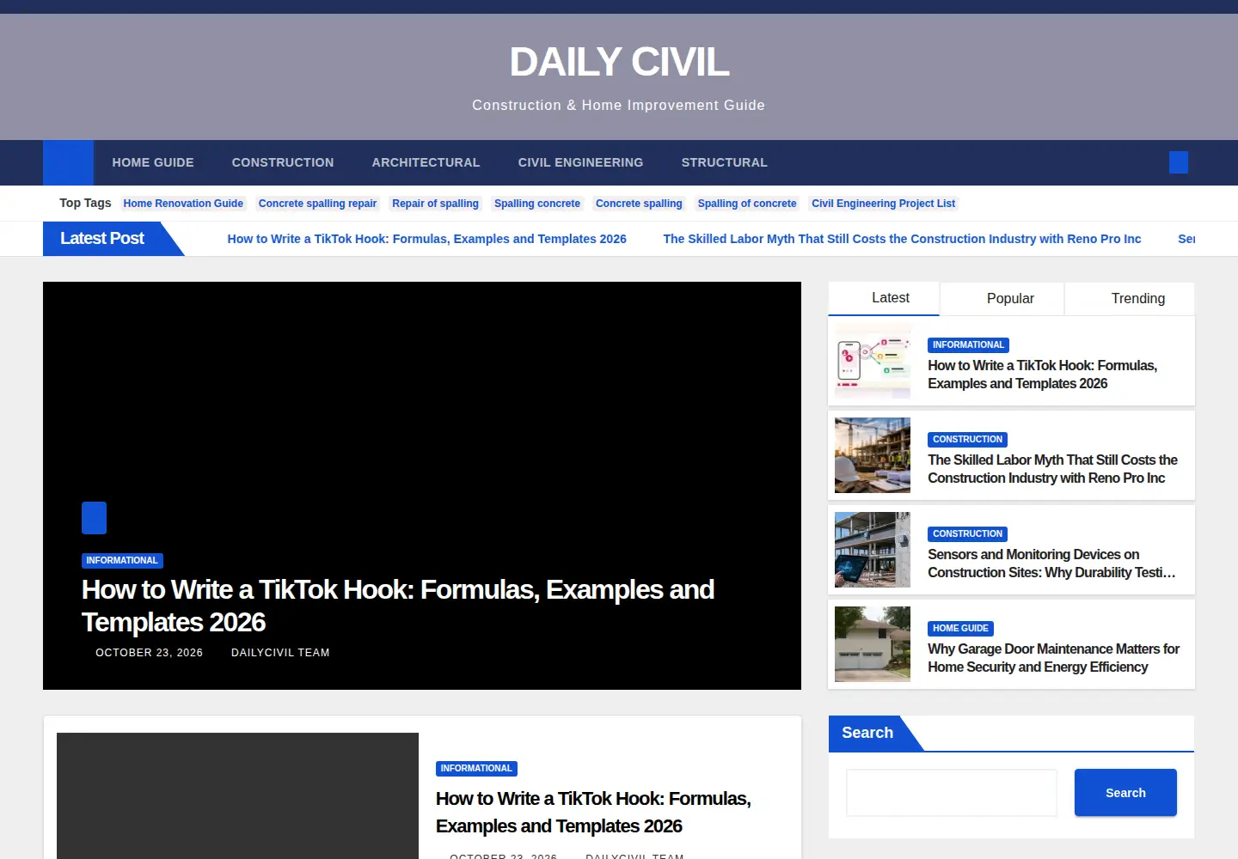1238x859 pixels.
Task: Click the INFORMATIONAL badge in the hero banner
Action: (122, 560)
